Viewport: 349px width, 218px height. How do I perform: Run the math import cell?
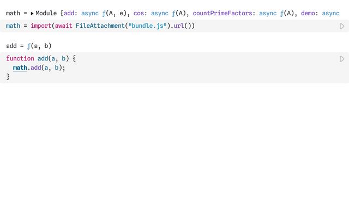click(342, 26)
